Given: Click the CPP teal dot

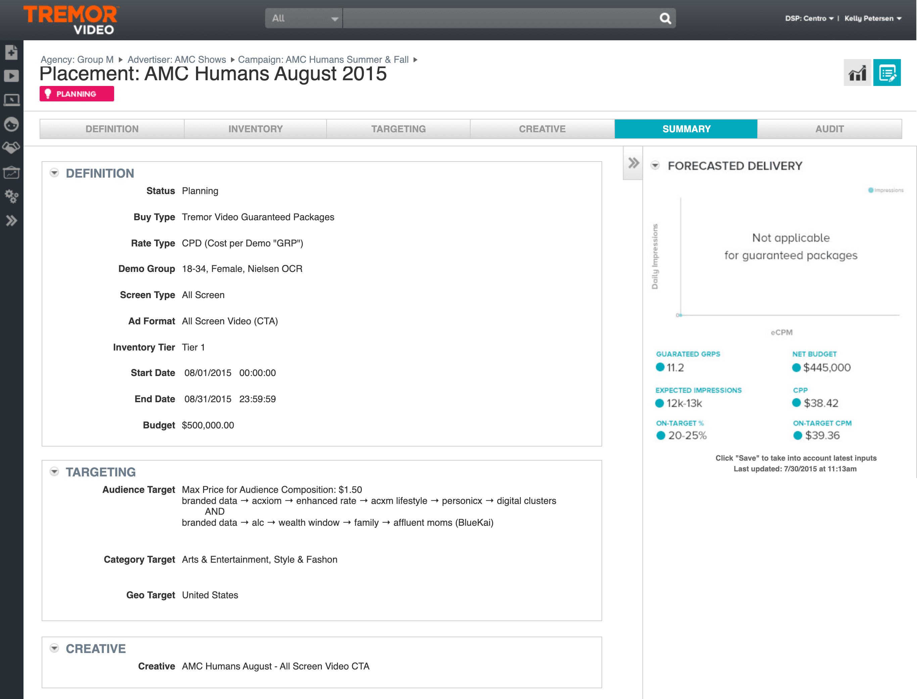Looking at the screenshot, I should (797, 403).
